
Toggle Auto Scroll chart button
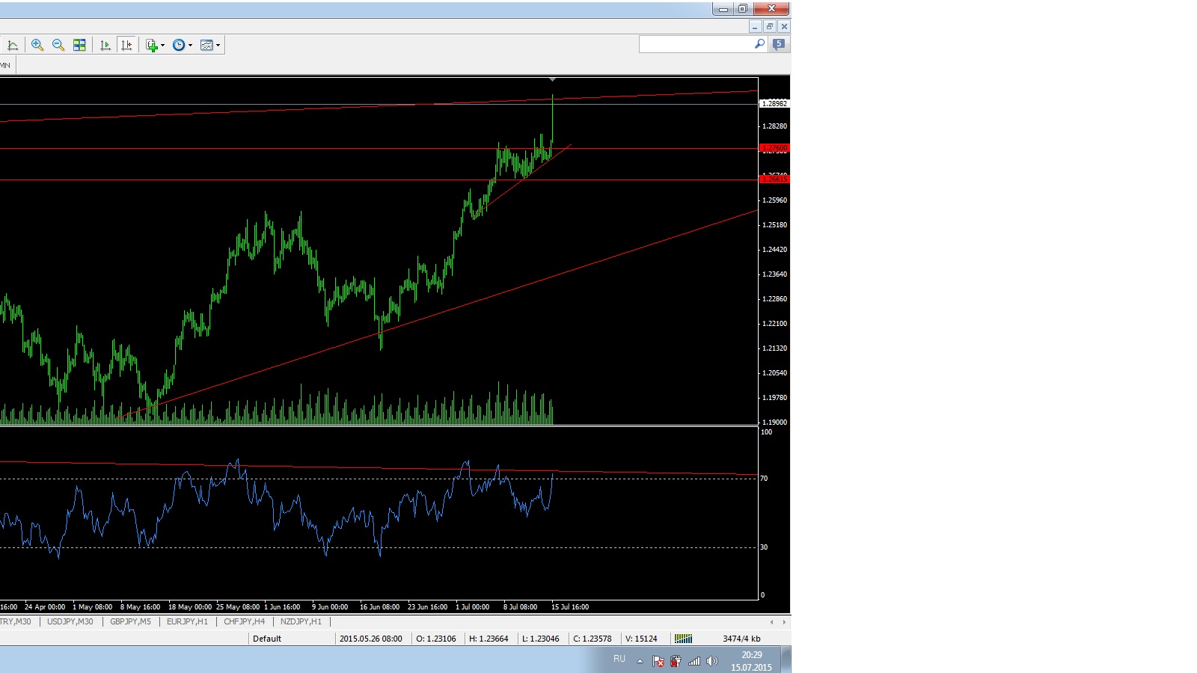tap(105, 46)
